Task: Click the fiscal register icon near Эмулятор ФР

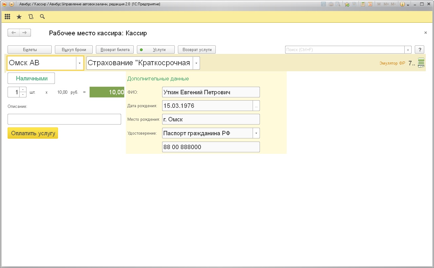Action: click(421, 63)
